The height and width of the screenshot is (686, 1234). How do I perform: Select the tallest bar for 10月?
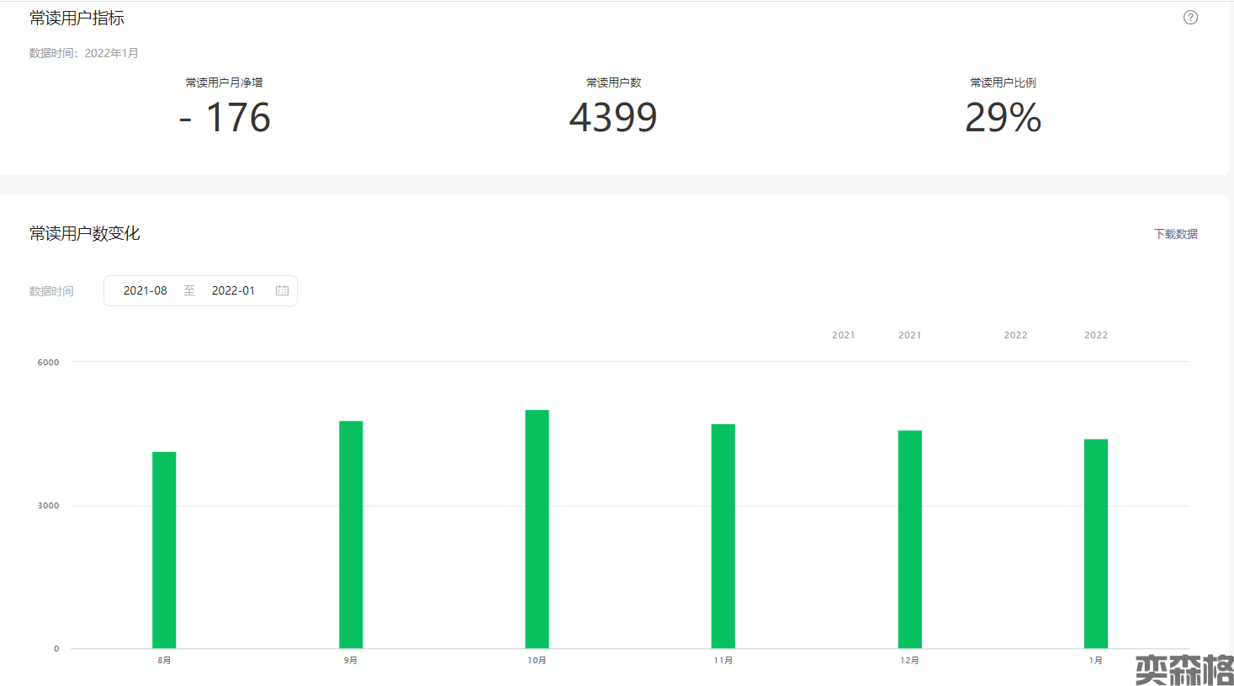tap(537, 529)
